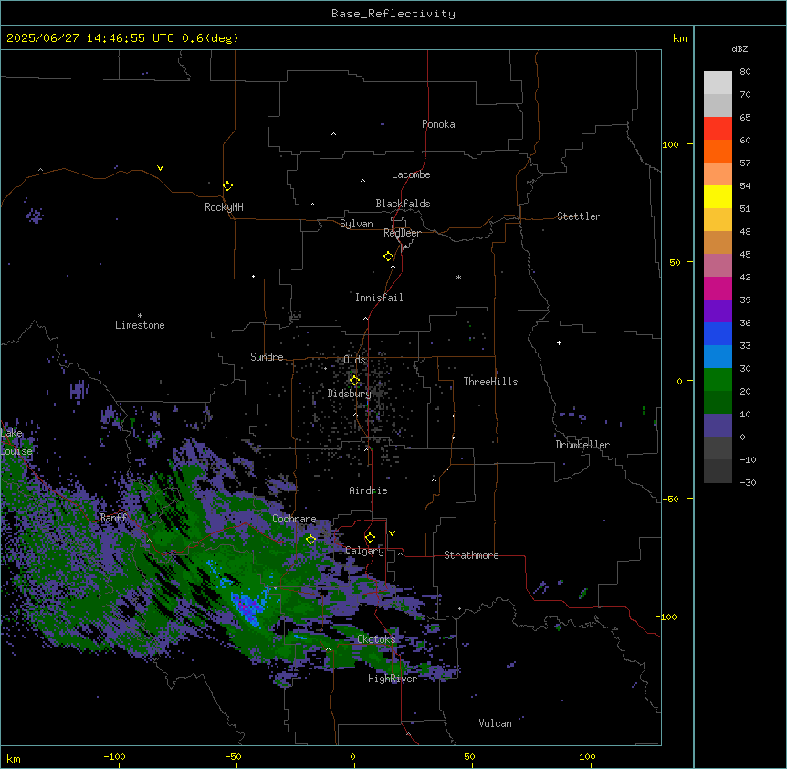This screenshot has width=787, height=769.
Task: Click the white plus marker north of Drumheller
Action: pos(559,342)
